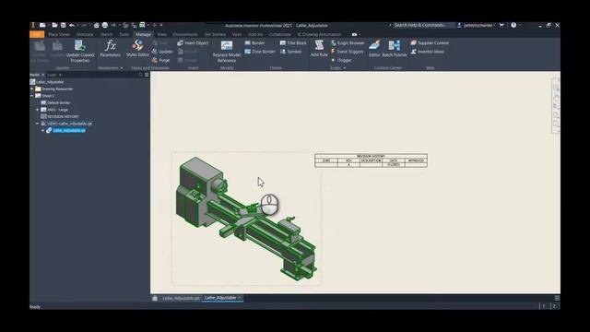The image size is (590, 332).
Task: Switch to the Vault tab
Action: coord(237,34)
